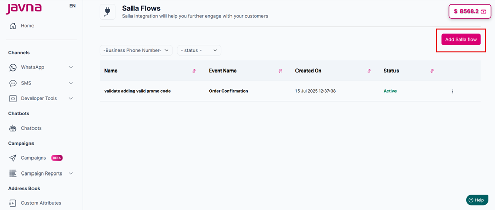495x210 pixels.
Task: Sort by Created On column arrows
Action: tap(369, 71)
